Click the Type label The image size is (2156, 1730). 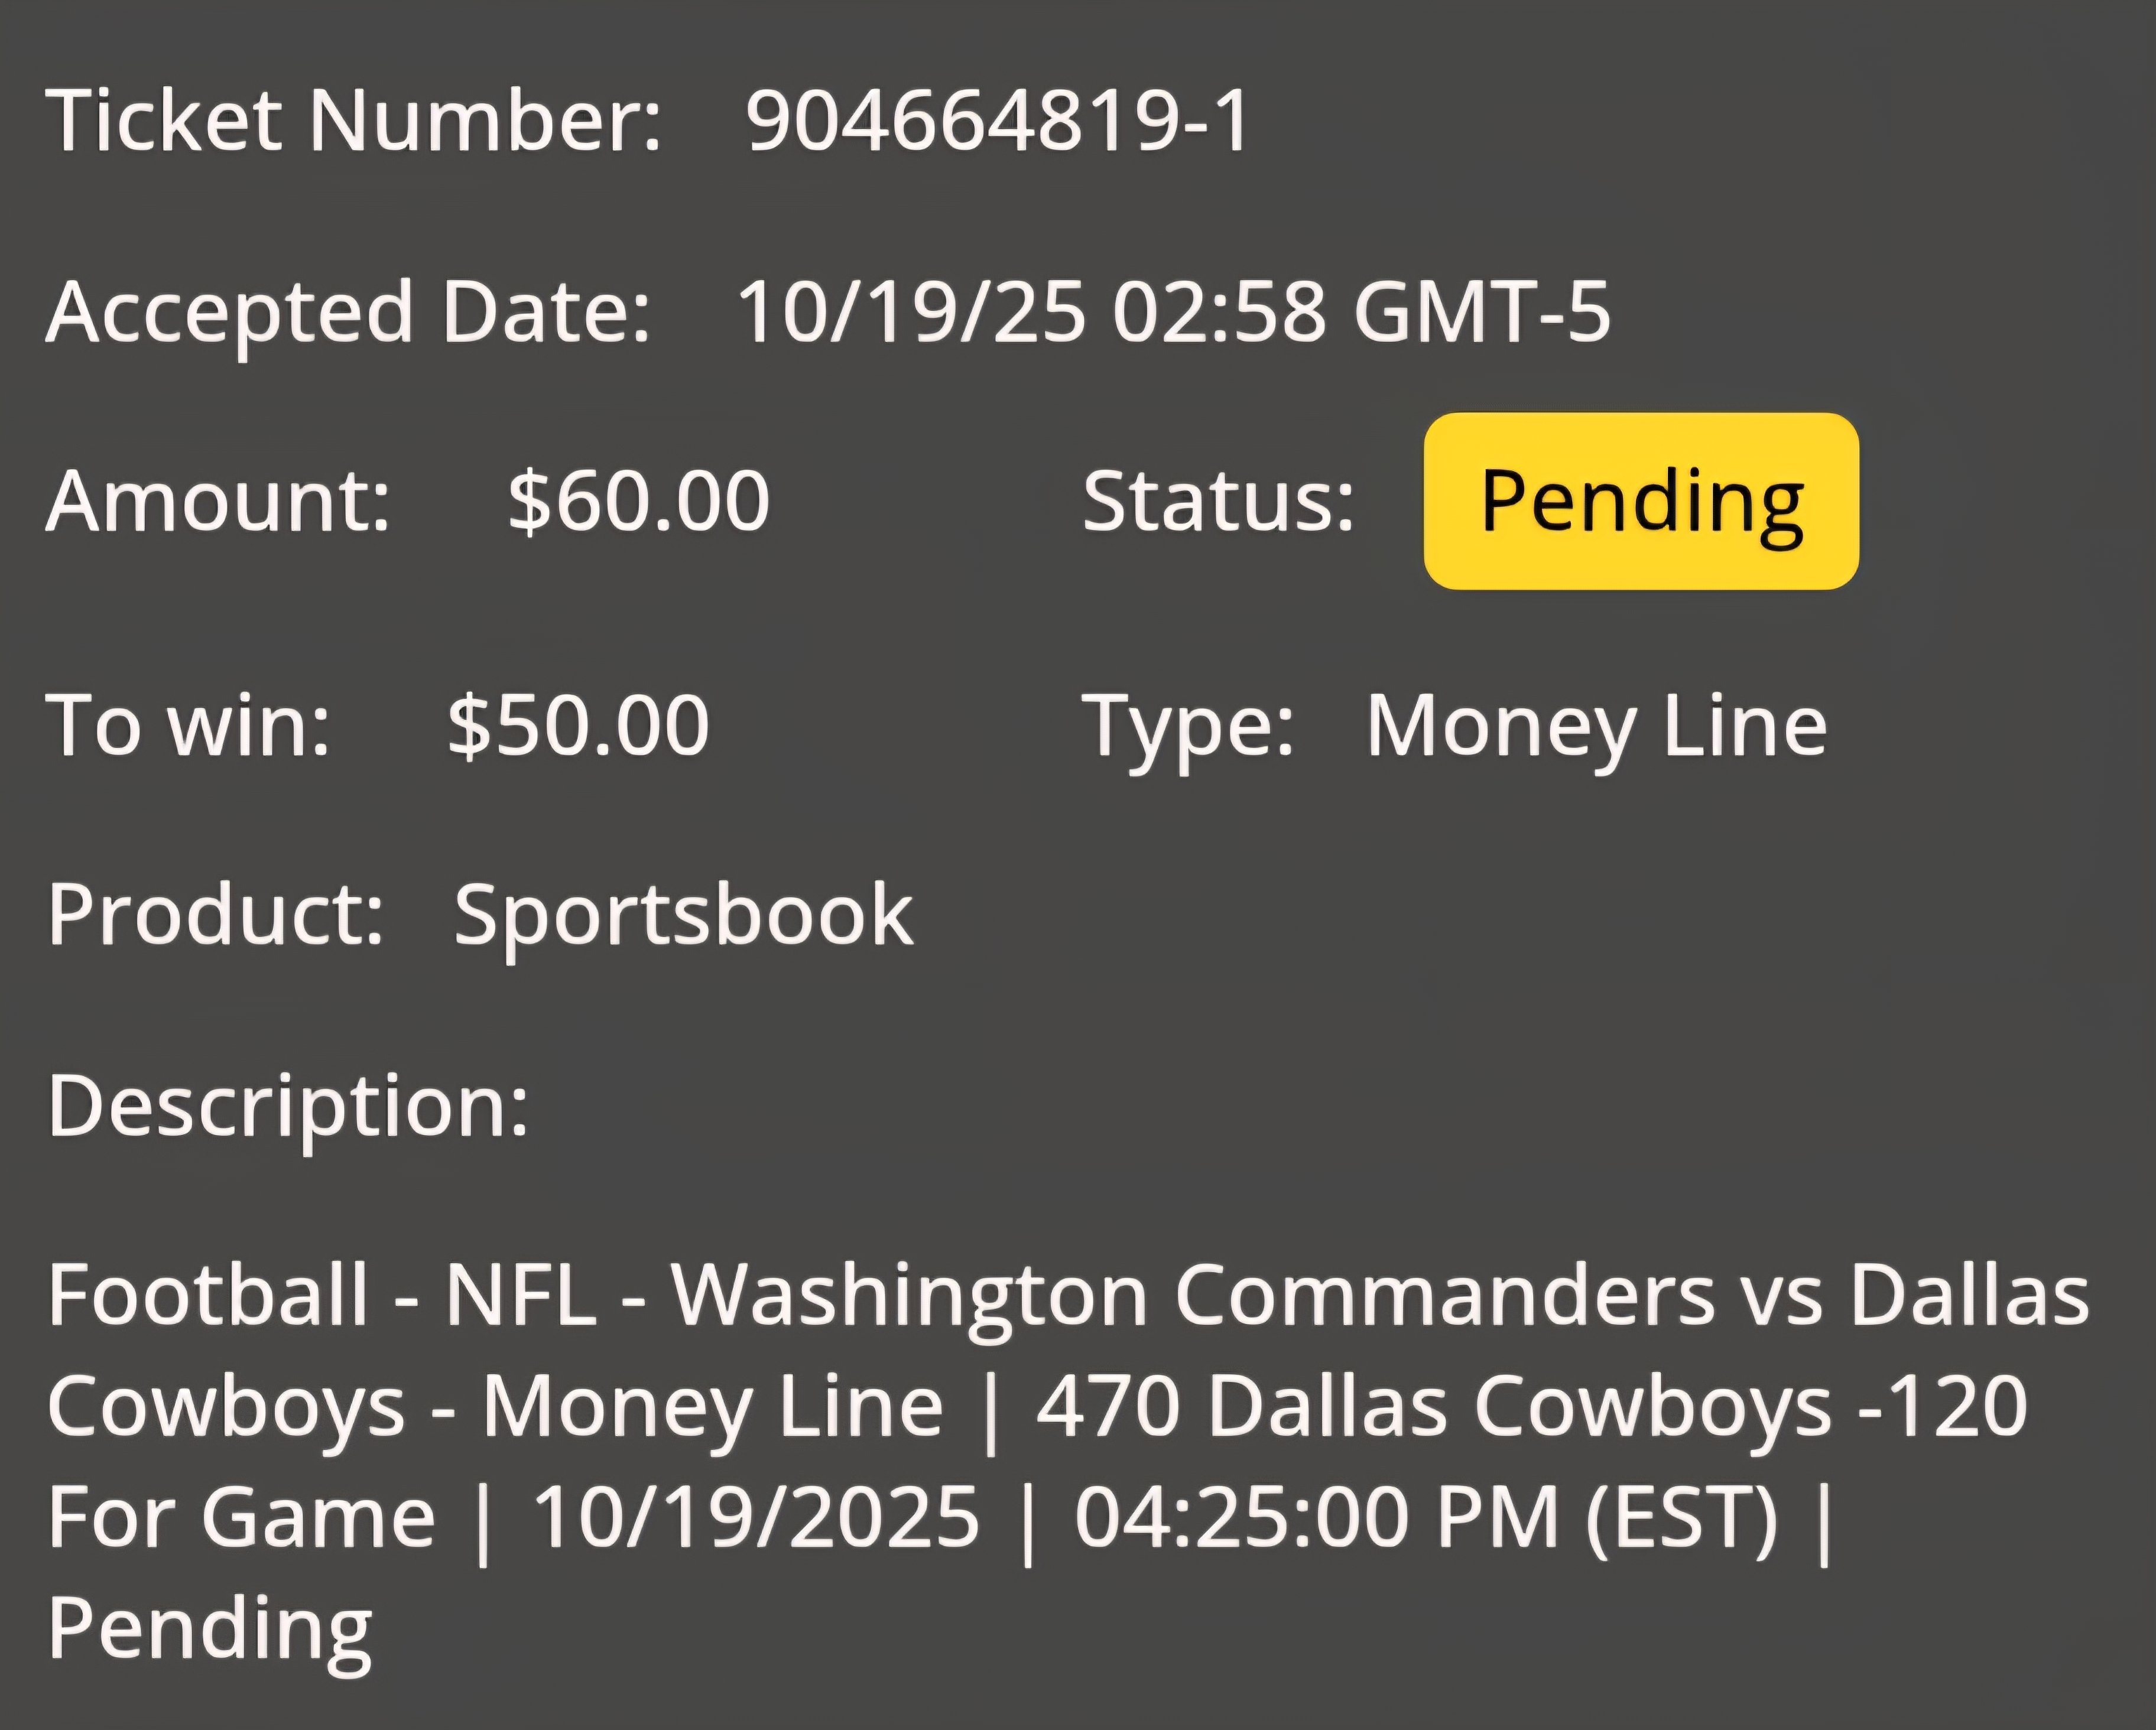(1188, 728)
